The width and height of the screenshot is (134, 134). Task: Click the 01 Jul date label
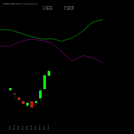coord(18,128)
